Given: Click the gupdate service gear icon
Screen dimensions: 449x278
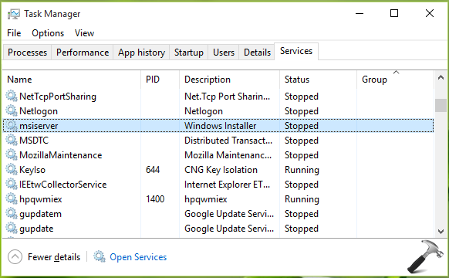Looking at the screenshot, I should 12,228.
